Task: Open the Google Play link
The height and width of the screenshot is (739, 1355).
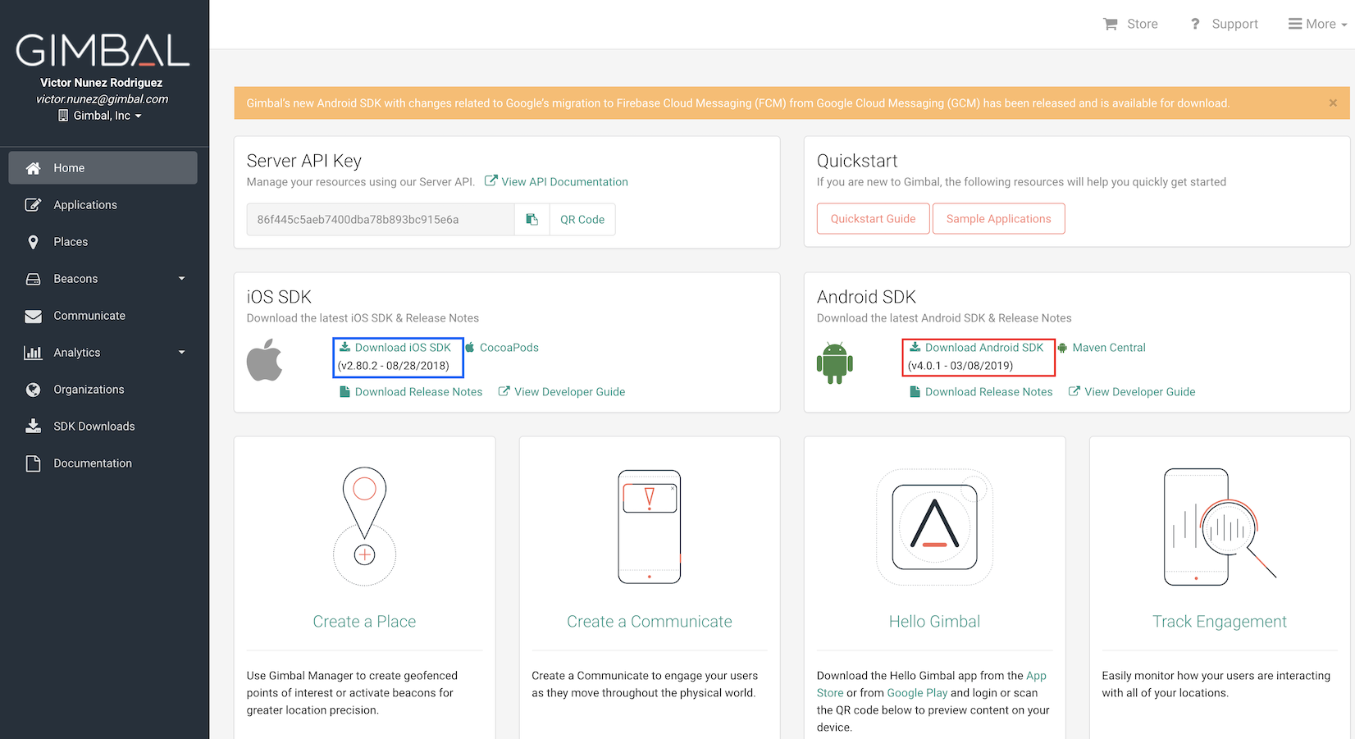Action: [x=917, y=692]
